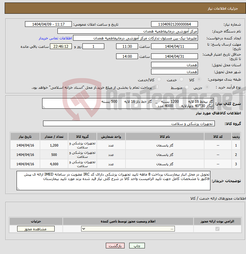Click the price validity time 14:00
Viewport: 246px width, 254px height.
pyautogui.click(x=127, y=56)
